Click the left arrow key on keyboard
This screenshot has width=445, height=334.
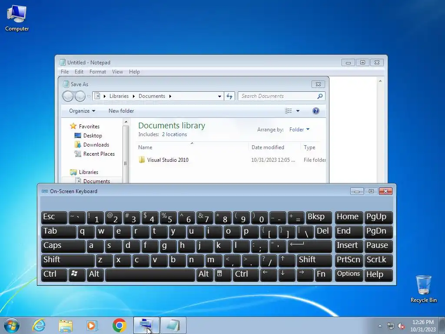coord(269,275)
